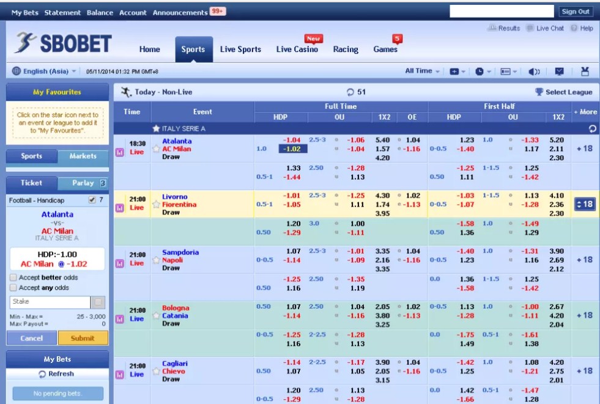Image resolution: width=600 pixels, height=404 pixels.
Task: Enable Accept better odds
Action: (x=13, y=277)
